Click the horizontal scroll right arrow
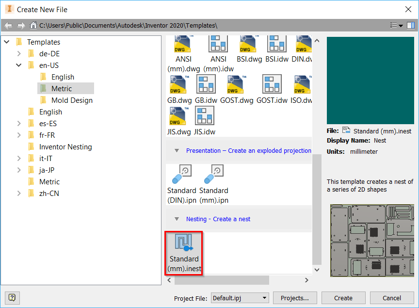The width and height of the screenshot is (419, 308). pos(306,280)
